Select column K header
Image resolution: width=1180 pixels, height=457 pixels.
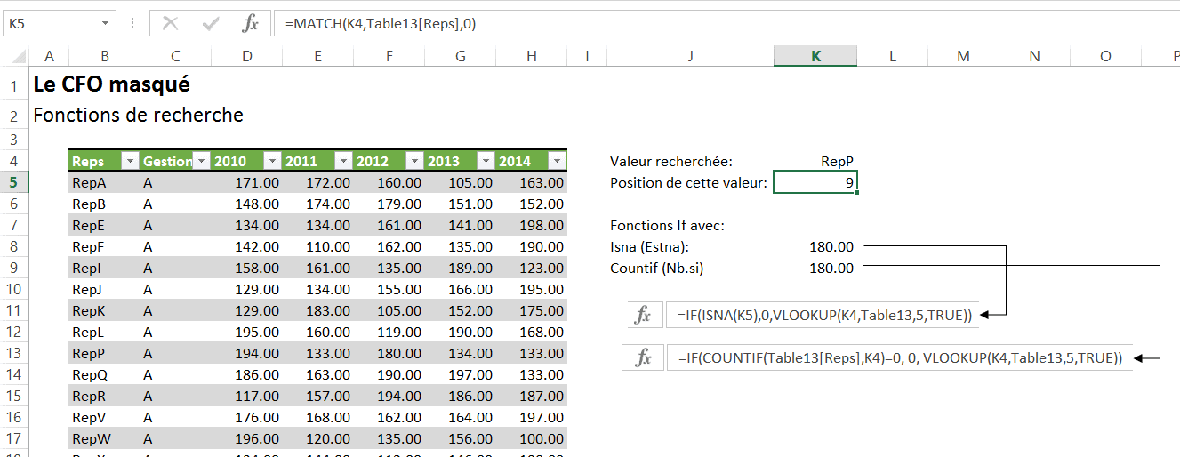(x=815, y=56)
